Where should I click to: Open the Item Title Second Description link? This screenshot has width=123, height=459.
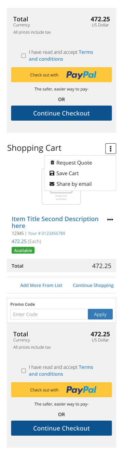(55, 222)
